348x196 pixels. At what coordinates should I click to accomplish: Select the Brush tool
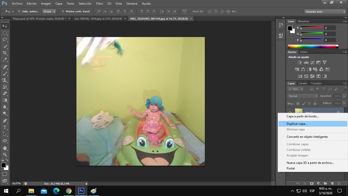click(5, 73)
